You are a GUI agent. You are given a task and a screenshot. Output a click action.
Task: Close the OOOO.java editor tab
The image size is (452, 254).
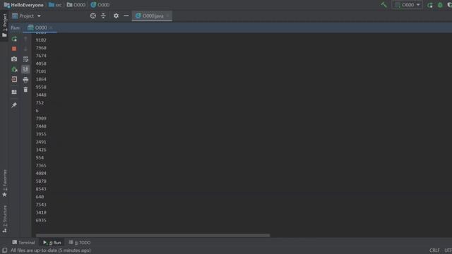point(168,16)
